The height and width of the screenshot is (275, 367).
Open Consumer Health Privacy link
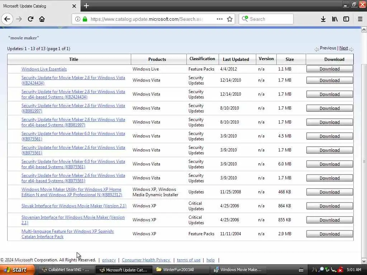[x=146, y=260]
